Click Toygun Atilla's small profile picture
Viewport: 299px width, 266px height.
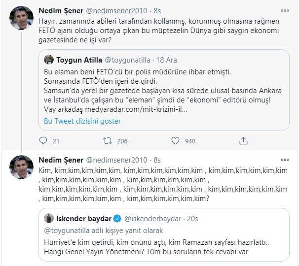pos(49,60)
